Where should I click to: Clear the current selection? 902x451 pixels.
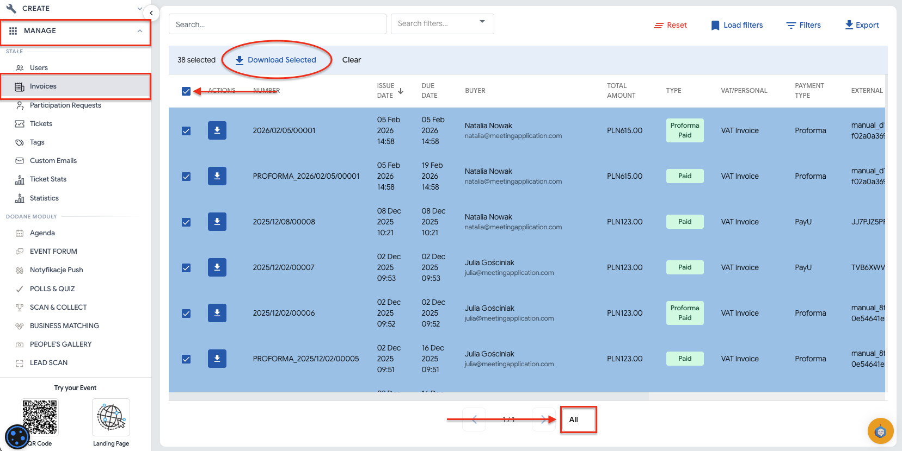pos(351,60)
